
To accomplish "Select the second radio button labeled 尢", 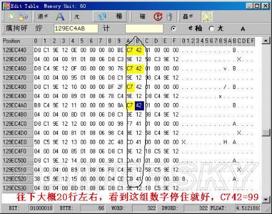I will 211,28.
